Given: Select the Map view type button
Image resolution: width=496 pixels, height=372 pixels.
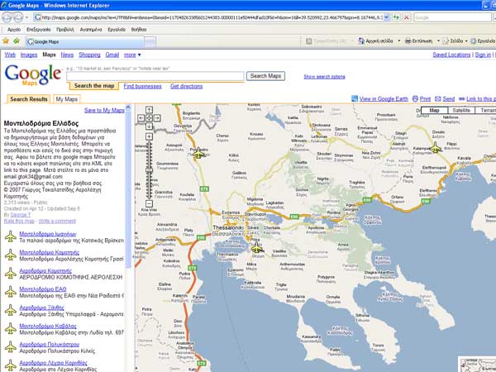Looking at the screenshot, I should [436, 110].
